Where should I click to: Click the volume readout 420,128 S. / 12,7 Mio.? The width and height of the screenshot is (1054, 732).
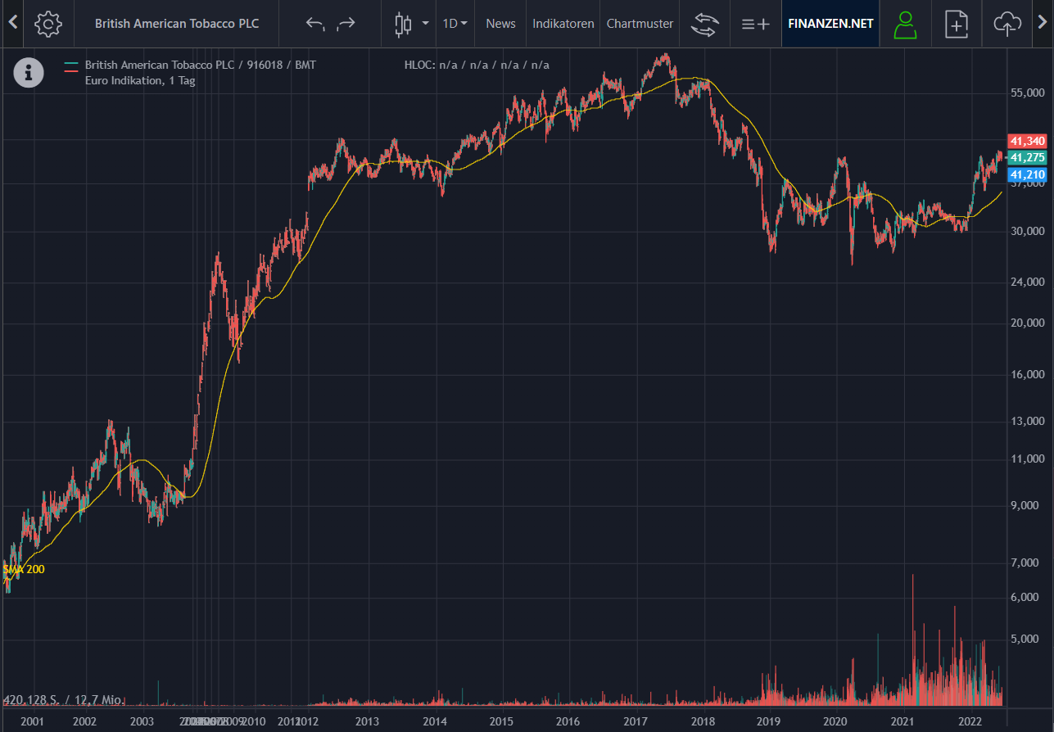tap(65, 700)
